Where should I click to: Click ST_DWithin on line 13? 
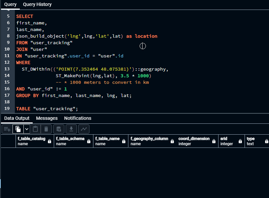pyautogui.click(x=36, y=69)
